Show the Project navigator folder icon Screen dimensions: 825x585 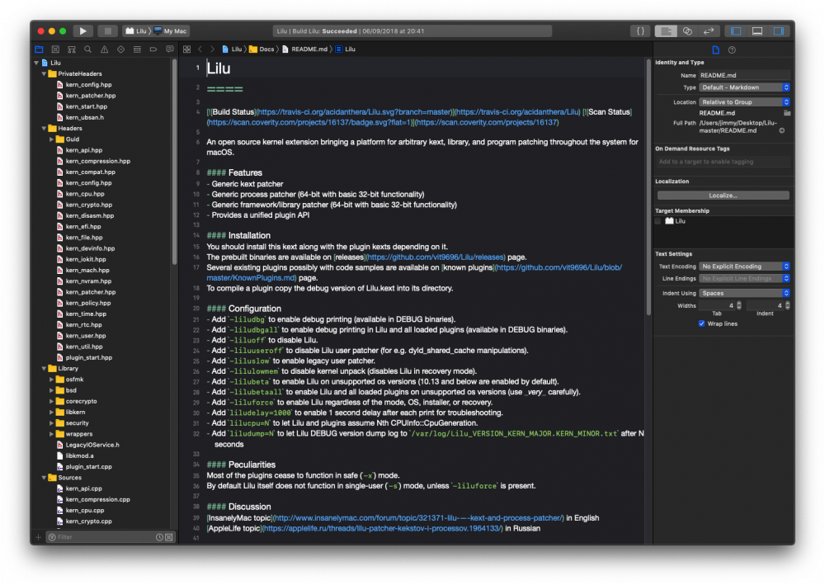point(39,50)
